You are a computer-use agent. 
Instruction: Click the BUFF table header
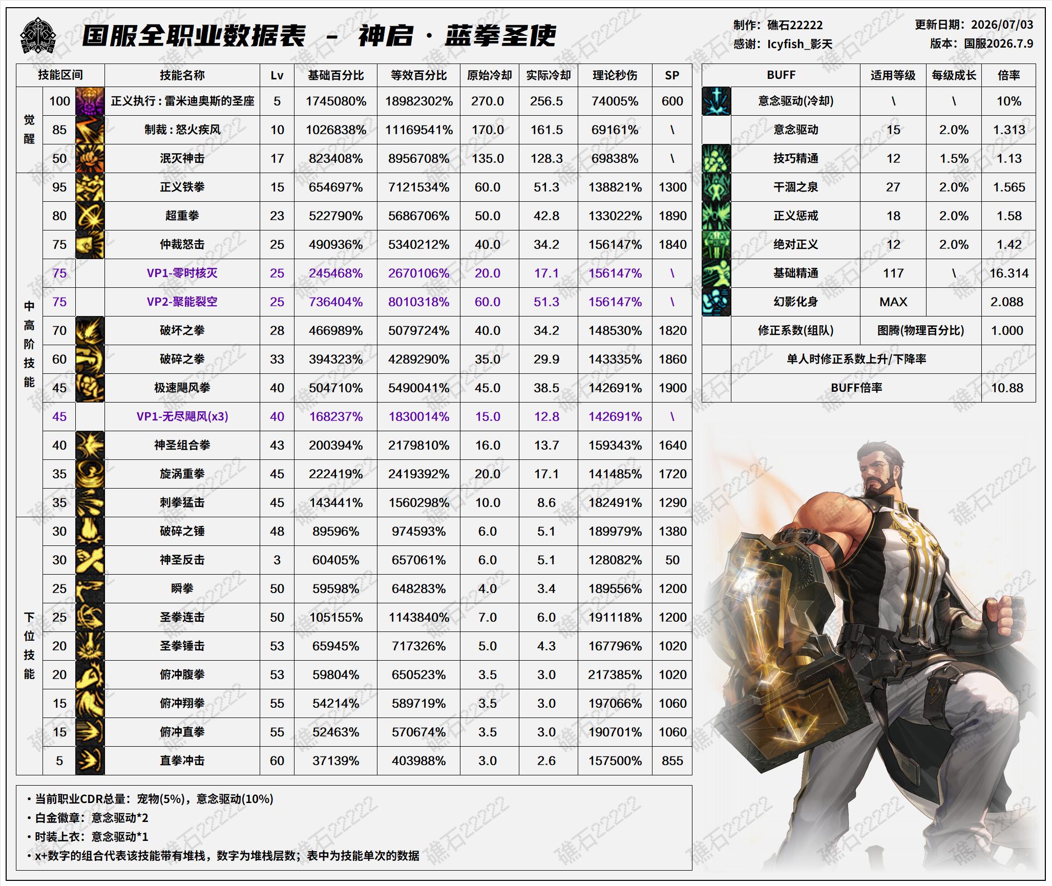click(x=781, y=75)
